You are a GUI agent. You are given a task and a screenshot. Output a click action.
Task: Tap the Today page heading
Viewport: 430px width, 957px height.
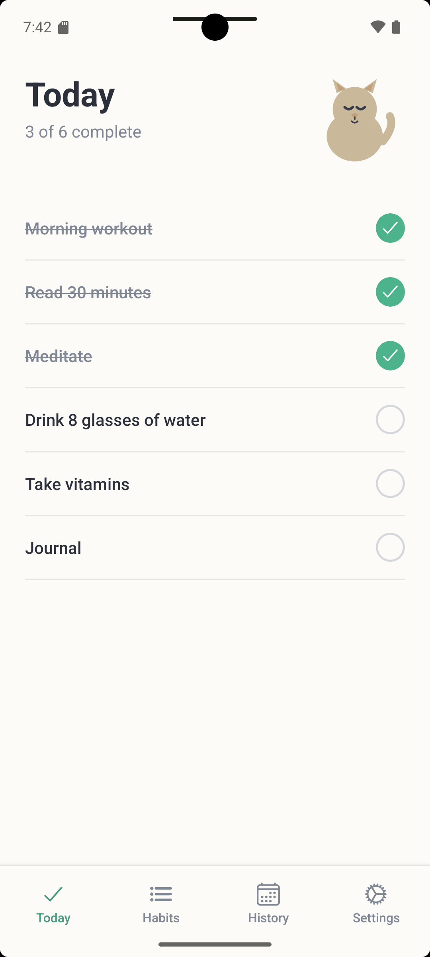coord(70,95)
